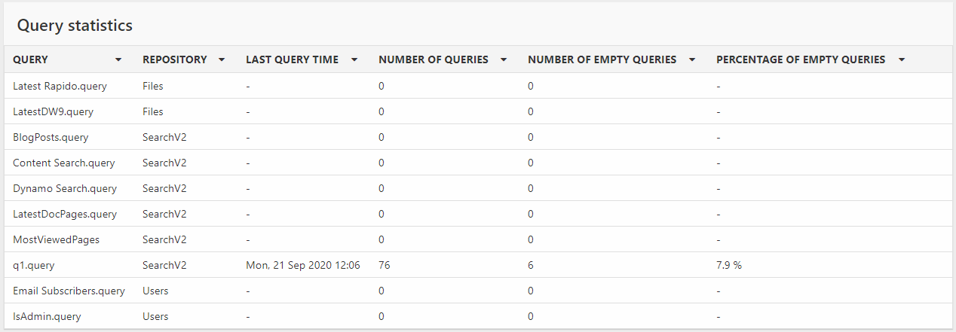Click the 7.9 % empty queries value
Viewport: 956px width, 332px height.
729,265
